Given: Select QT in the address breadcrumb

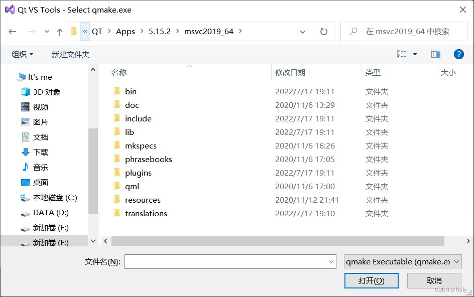Looking at the screenshot, I should coord(97,32).
